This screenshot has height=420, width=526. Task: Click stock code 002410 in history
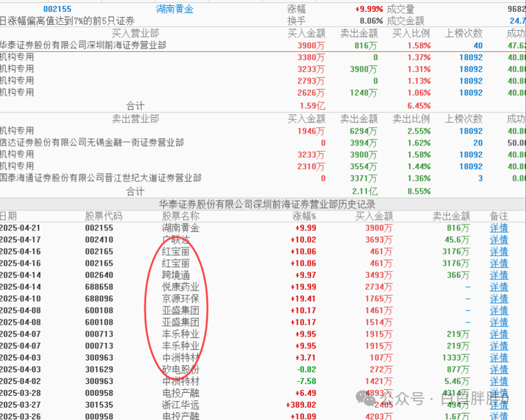coord(99,240)
